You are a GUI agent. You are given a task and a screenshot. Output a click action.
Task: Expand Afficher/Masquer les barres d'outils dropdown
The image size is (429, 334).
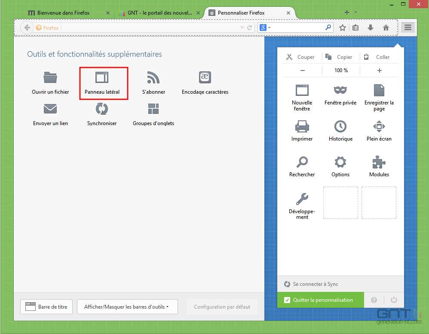pyautogui.click(x=127, y=306)
